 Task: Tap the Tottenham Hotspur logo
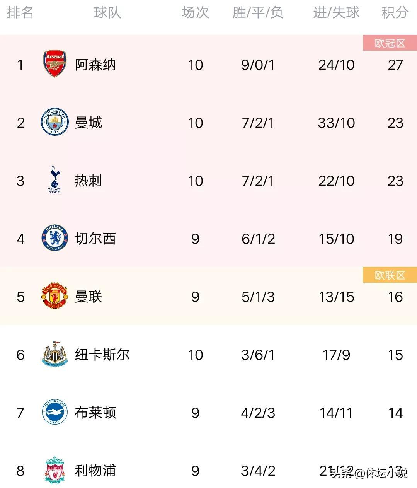pos(54,180)
